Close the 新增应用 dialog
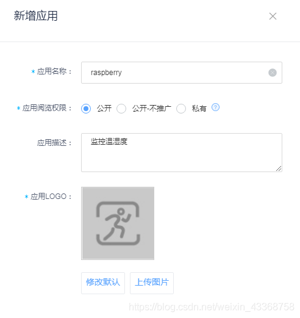The height and width of the screenshot is (318, 300). [x=273, y=16]
